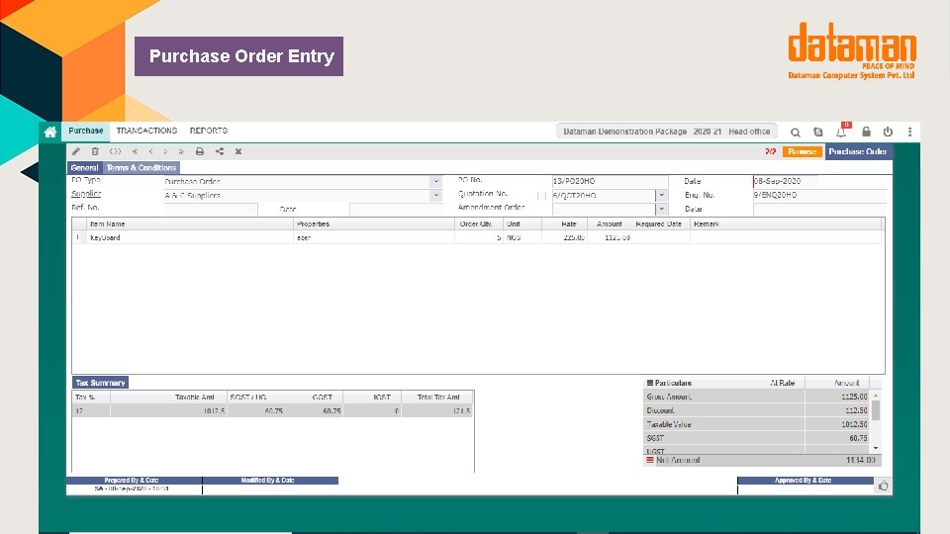Click the lock icon
The width and height of the screenshot is (950, 534).
(867, 132)
